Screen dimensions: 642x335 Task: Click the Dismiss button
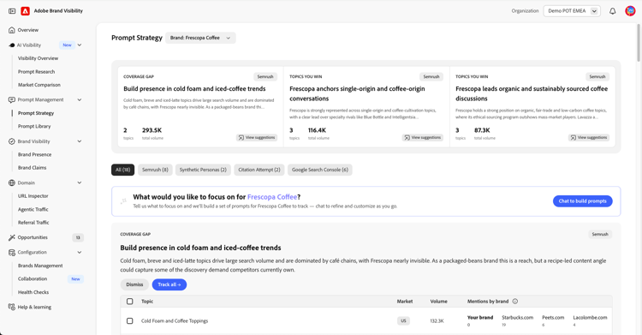134,284
